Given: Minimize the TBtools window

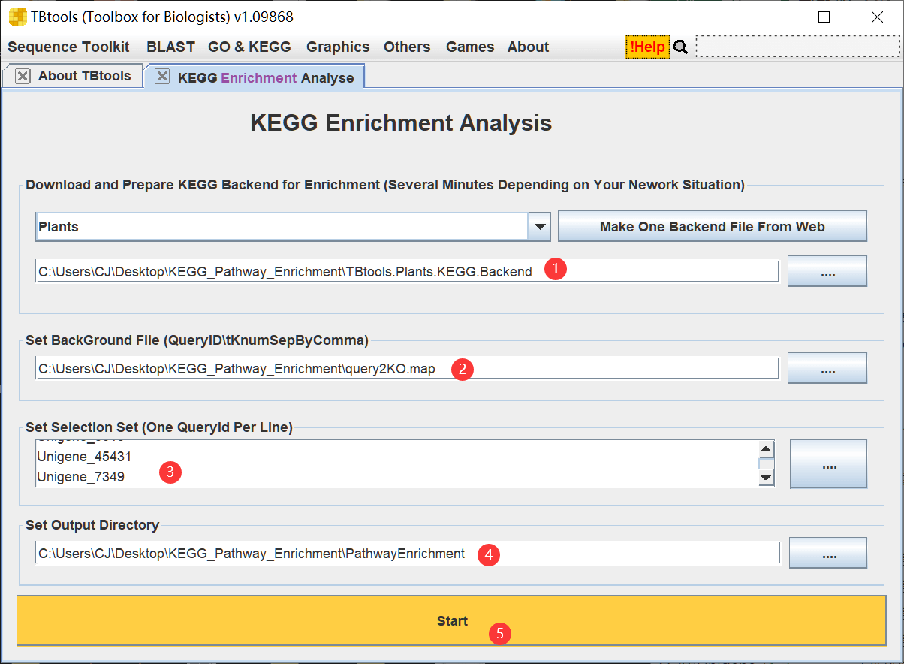Looking at the screenshot, I should point(770,17).
